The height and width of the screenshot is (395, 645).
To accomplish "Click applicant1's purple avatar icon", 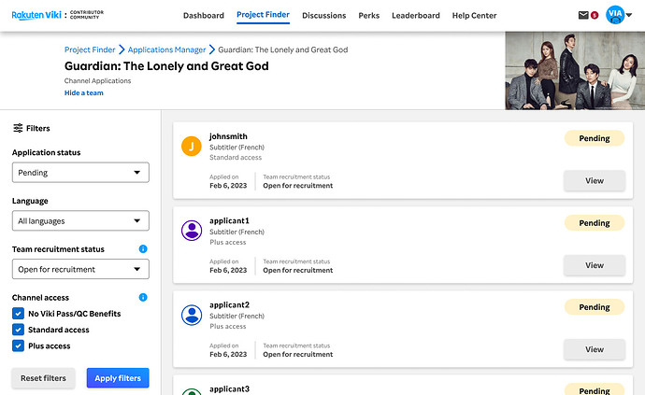I will (x=192, y=231).
